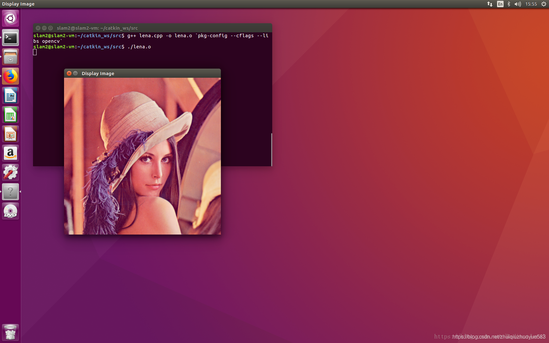
Task: Click the Lena picture in Display Image window
Action: click(x=142, y=156)
